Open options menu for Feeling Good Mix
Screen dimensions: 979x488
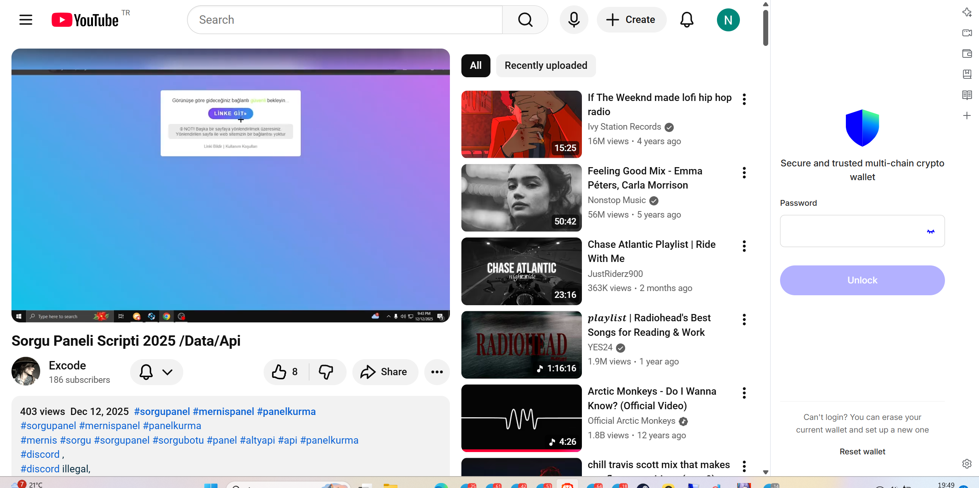pyautogui.click(x=744, y=173)
